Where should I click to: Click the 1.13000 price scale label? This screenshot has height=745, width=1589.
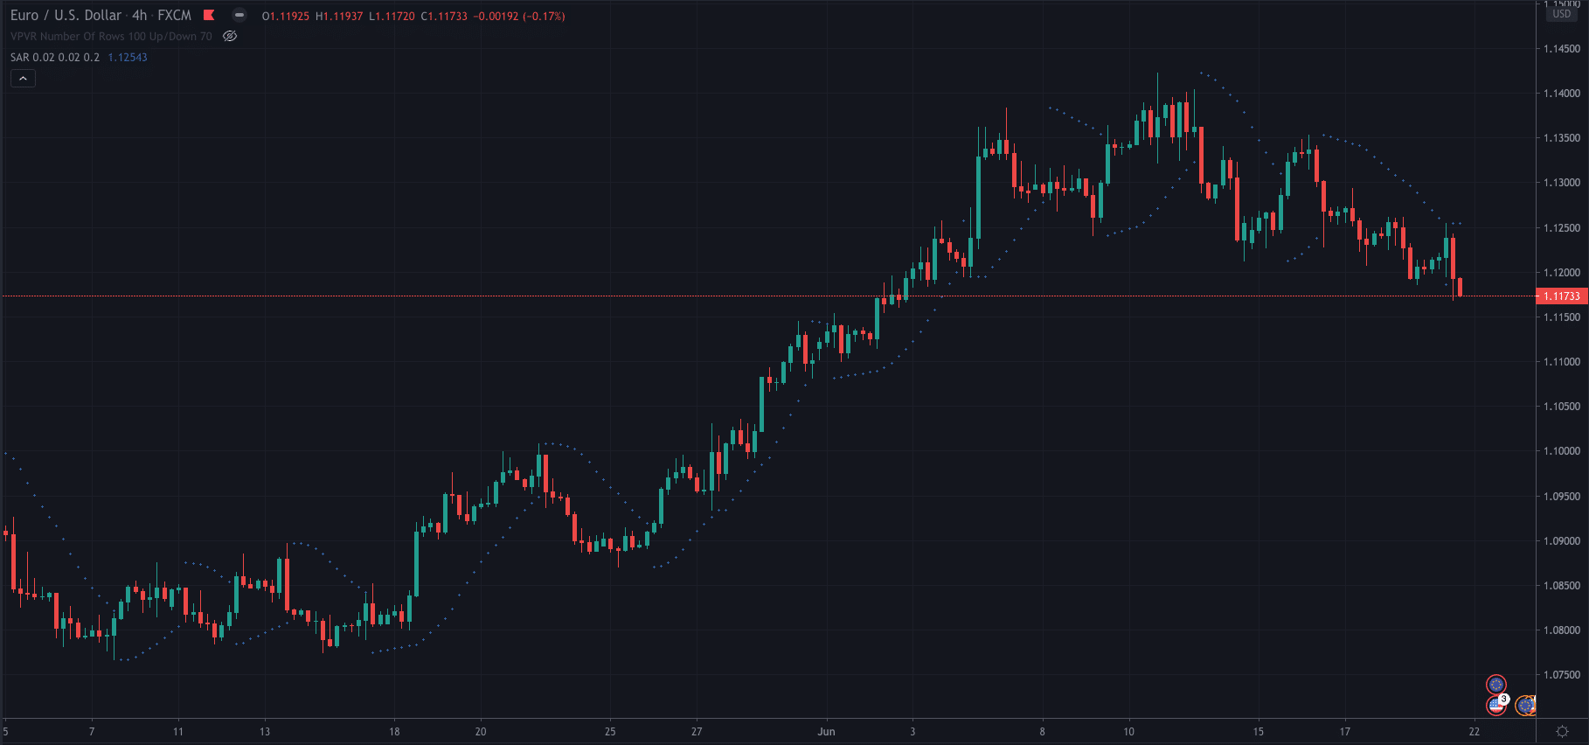click(1562, 183)
